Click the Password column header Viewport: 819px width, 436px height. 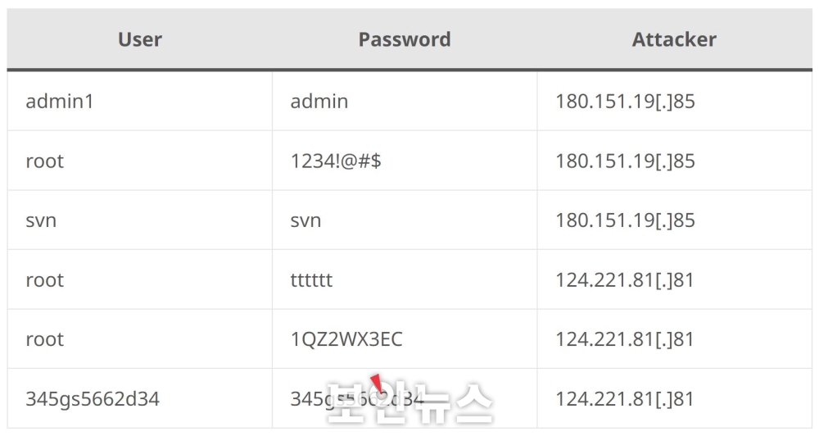[405, 39]
